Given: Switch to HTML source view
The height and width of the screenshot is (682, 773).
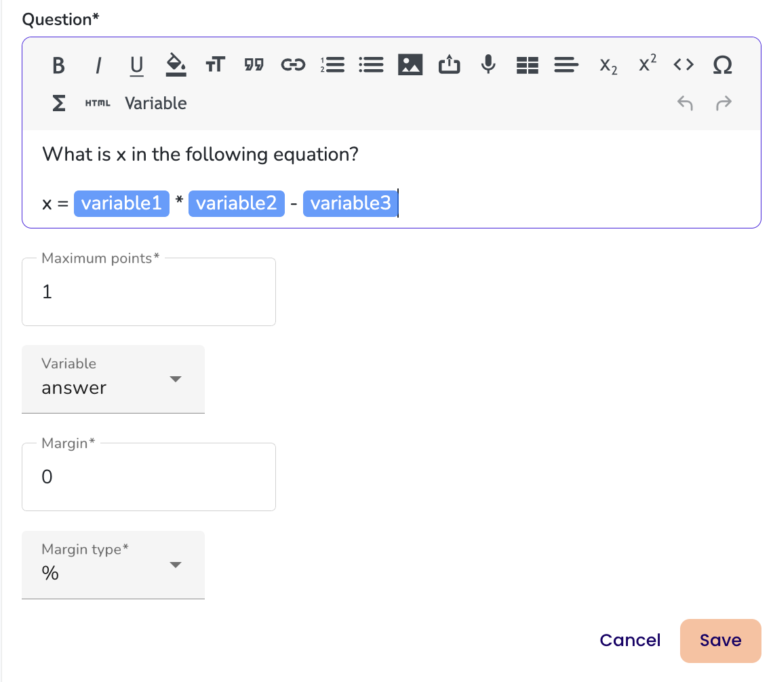Looking at the screenshot, I should tap(98, 103).
